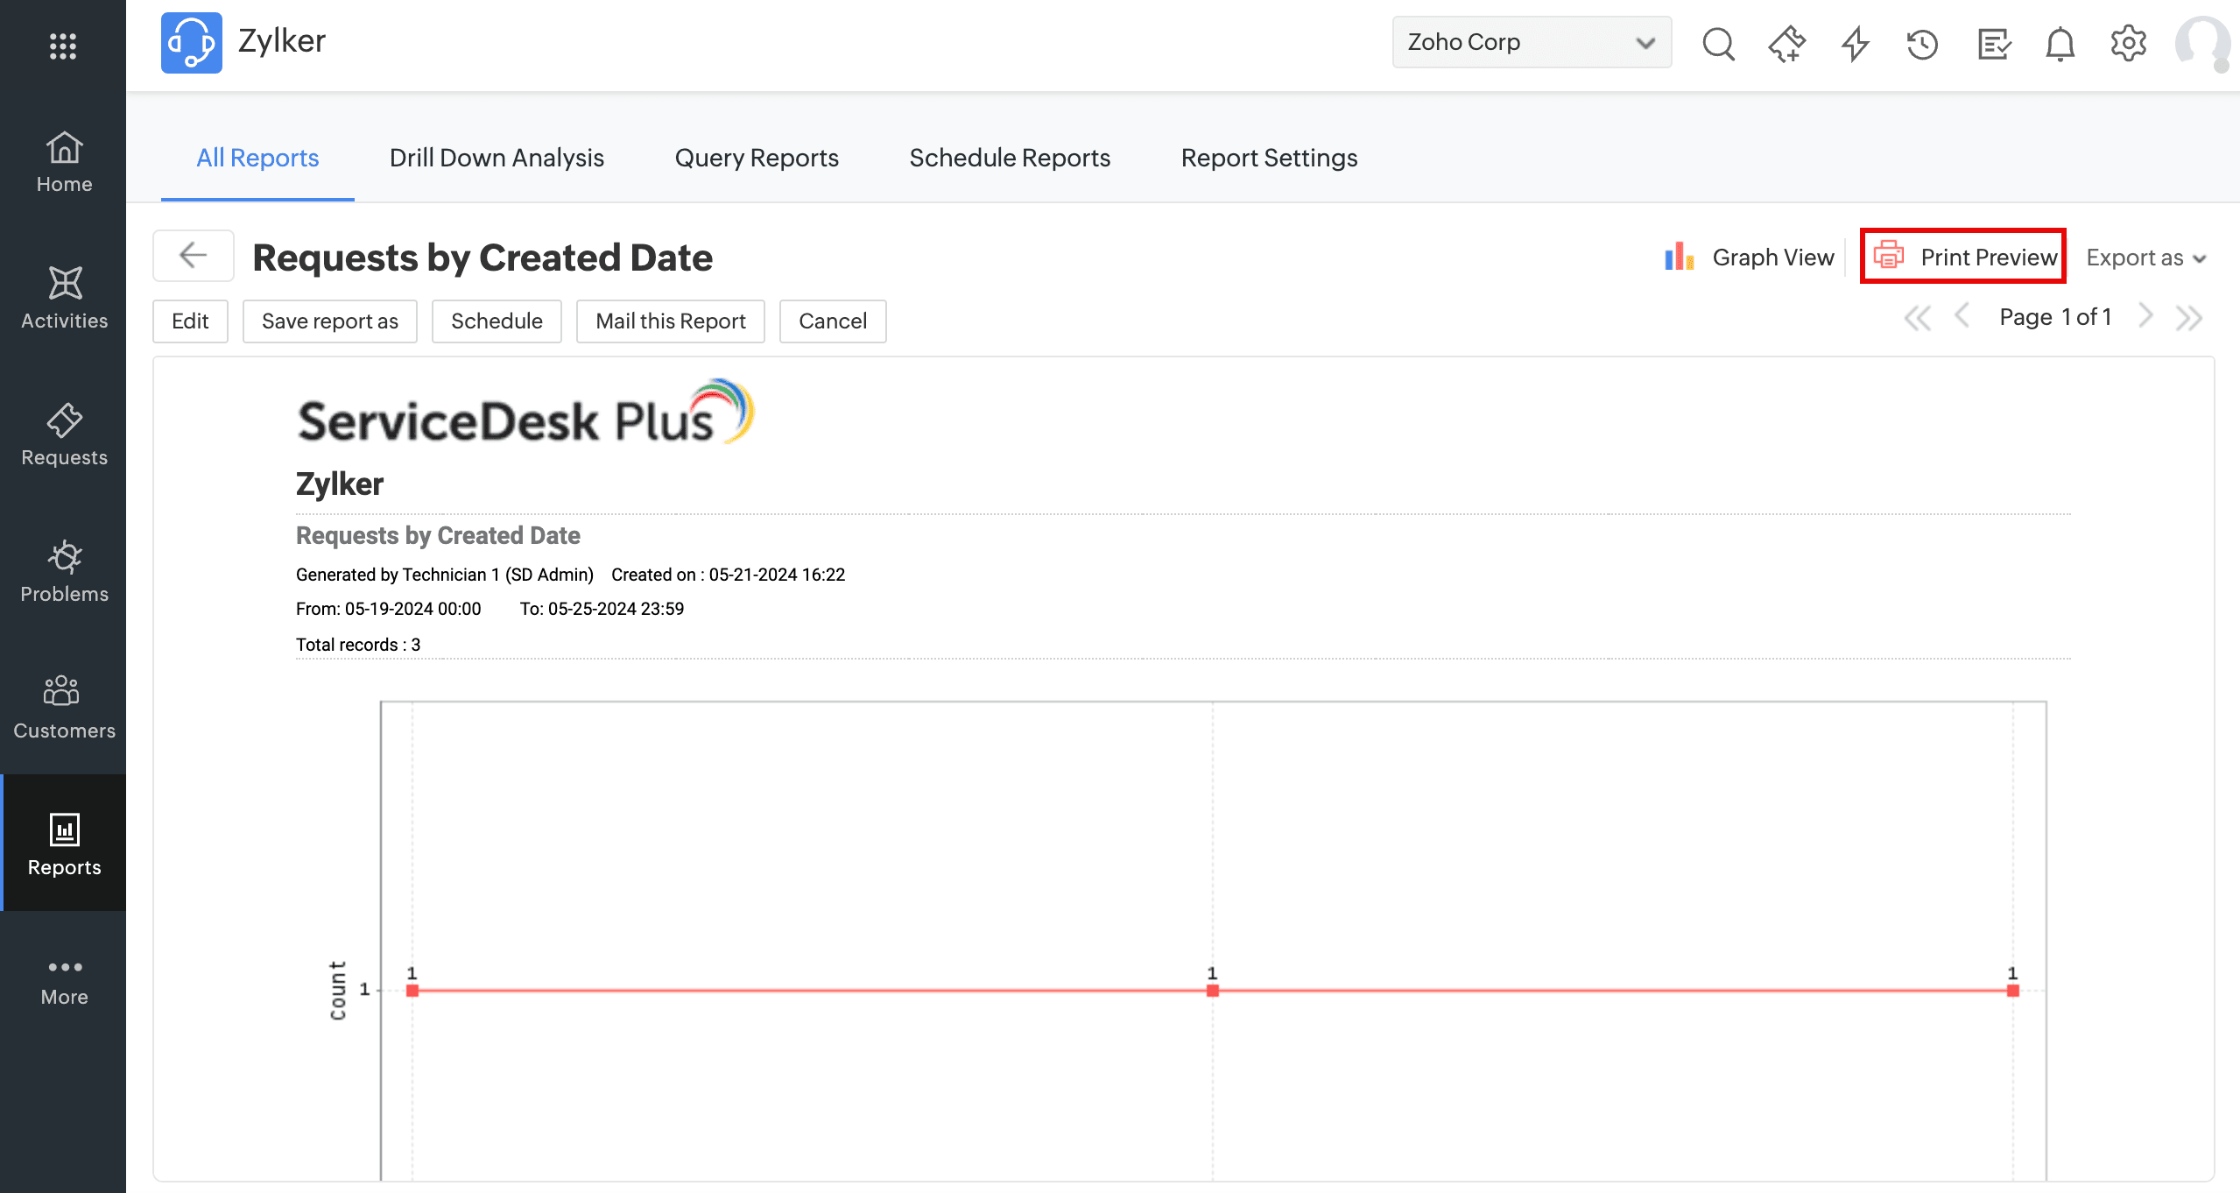Click the user profile avatar
Screen dimensions: 2240x1193
2201,43
